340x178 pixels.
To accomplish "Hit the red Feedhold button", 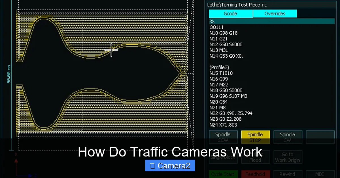I will (x=255, y=174).
